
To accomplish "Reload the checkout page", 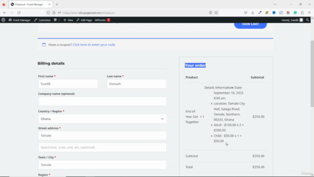I will (19, 13).
